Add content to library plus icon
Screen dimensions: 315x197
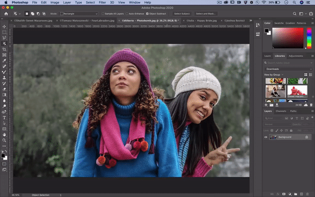tap(266, 105)
